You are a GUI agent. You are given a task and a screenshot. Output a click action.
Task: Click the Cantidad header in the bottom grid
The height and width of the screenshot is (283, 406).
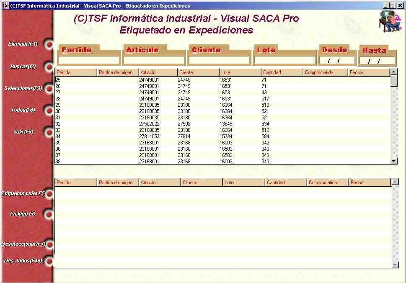(286, 183)
